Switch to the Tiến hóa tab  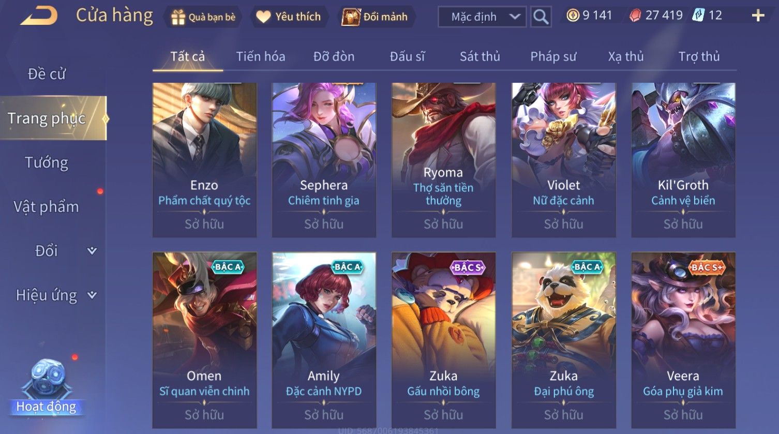(261, 56)
